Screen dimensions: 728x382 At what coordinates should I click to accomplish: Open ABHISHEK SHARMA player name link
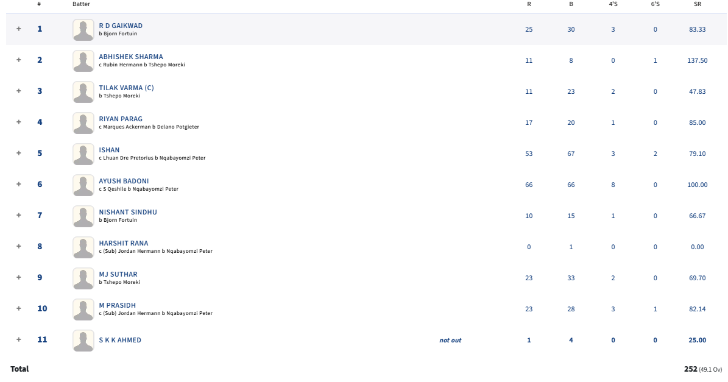click(131, 57)
